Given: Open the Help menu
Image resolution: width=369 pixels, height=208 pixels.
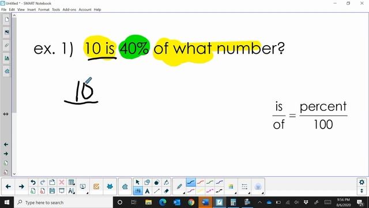Looking at the screenshot, I should [x=97, y=10].
